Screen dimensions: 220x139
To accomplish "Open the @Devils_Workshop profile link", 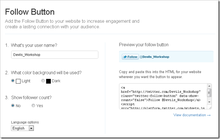I will tap(154, 57).
